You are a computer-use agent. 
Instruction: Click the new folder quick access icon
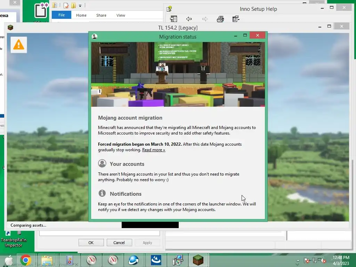[x=73, y=5]
